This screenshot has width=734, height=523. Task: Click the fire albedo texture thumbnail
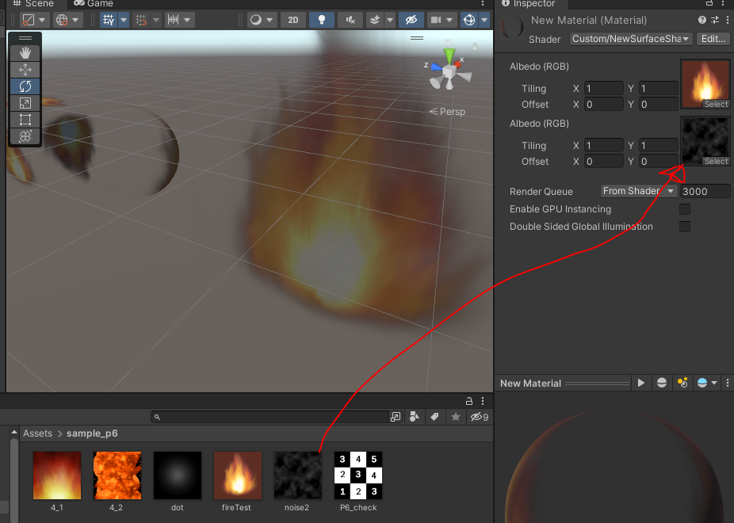pyautogui.click(x=705, y=82)
